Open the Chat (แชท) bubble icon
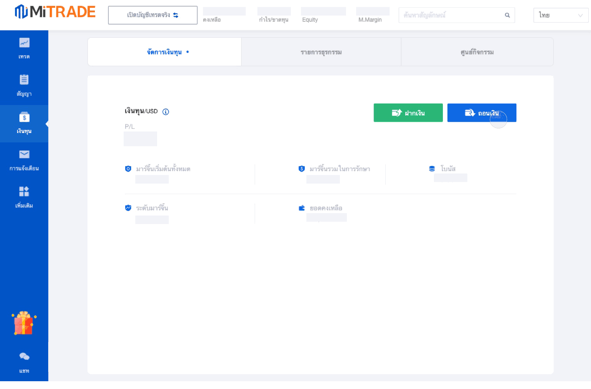Screen dimensions: 591x389 pos(24,356)
